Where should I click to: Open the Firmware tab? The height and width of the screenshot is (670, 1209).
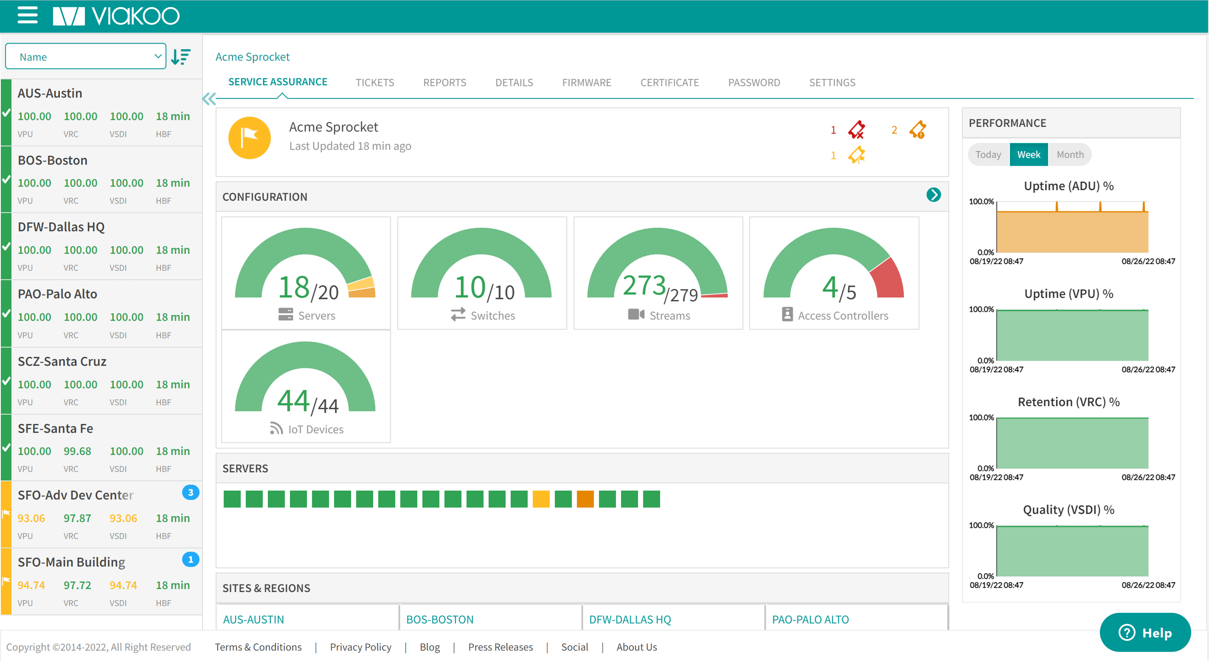(586, 83)
